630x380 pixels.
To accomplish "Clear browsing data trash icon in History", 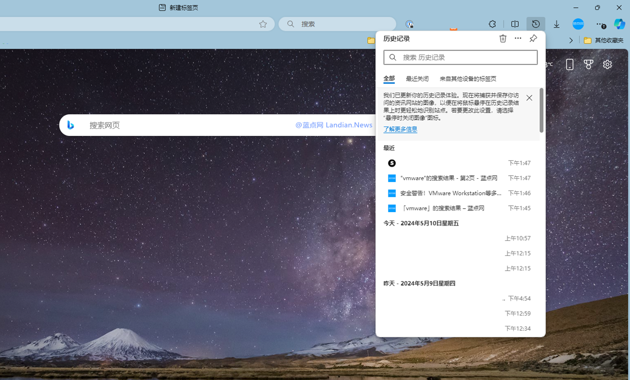I will [x=503, y=38].
